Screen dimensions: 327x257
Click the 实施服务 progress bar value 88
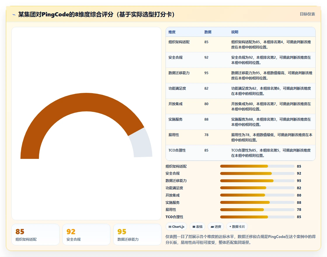click(299, 203)
